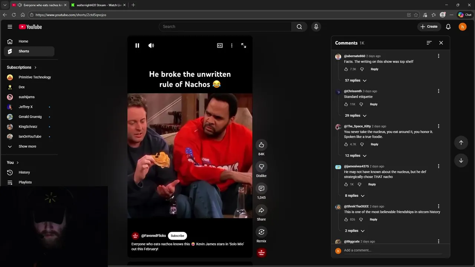
Task: Reply to @The_Space_Kitty's comment
Action: 374,145
